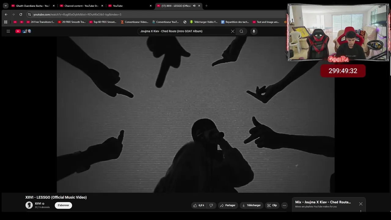Image resolution: width=391 pixels, height=220 pixels.
Task: Open the apps grid in bookmarks bar
Action: [5, 22]
